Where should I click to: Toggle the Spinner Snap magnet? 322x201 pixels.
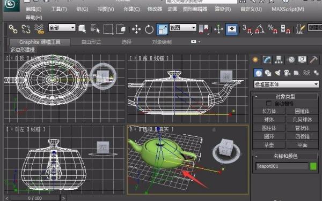286,29
